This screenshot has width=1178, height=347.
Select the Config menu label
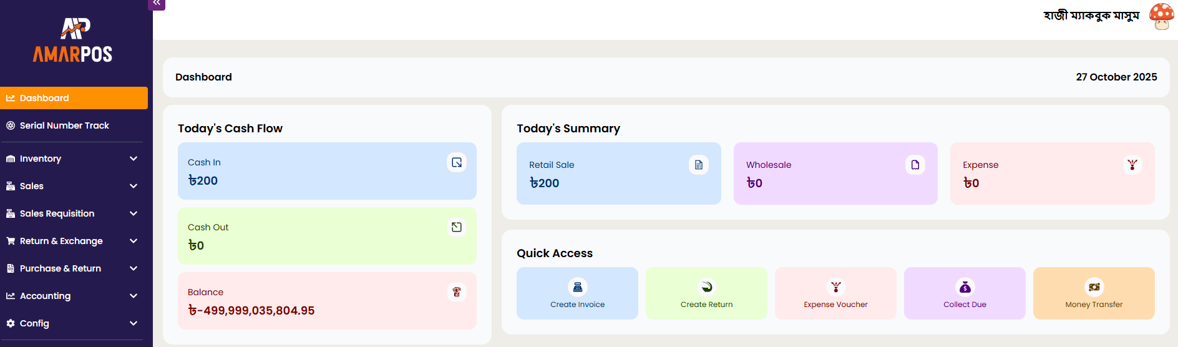34,323
